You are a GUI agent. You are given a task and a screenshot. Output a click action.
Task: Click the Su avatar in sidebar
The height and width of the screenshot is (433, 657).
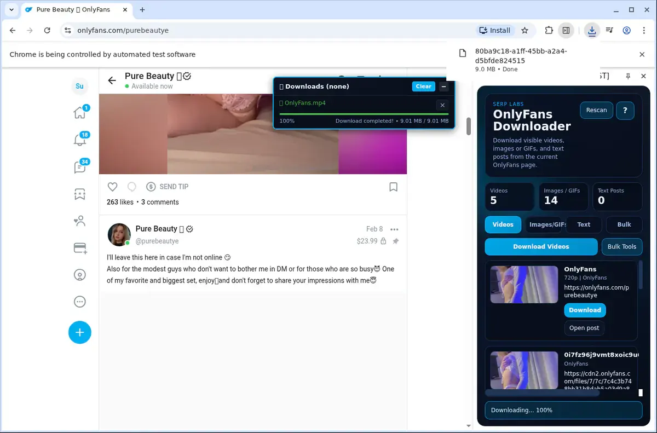pos(80,86)
